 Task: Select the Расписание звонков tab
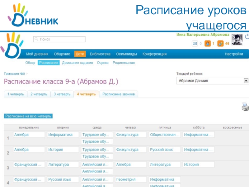click(119, 94)
